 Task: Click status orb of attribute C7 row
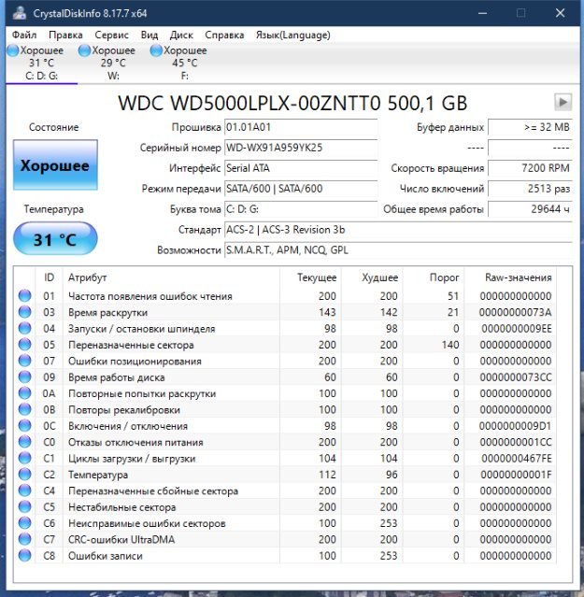24,539
